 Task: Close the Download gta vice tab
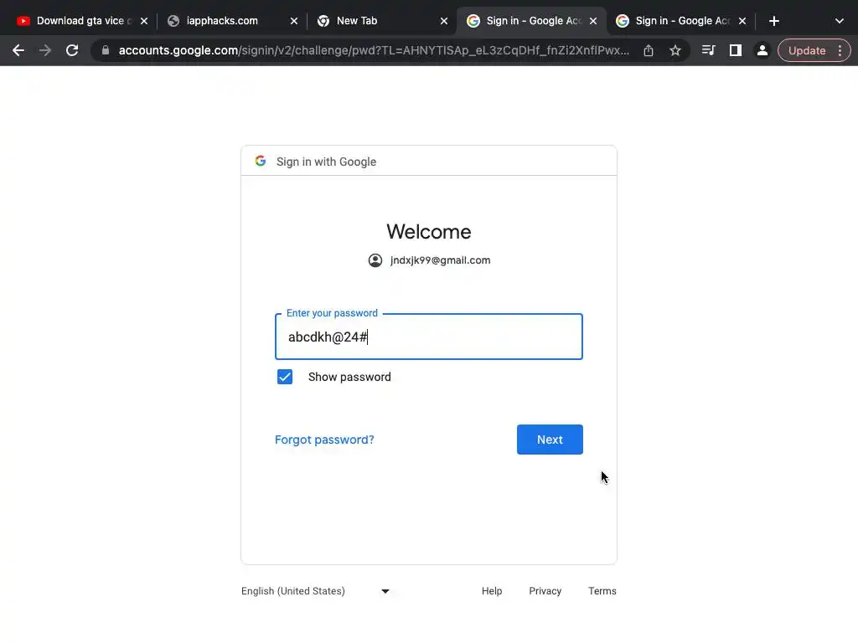tap(144, 21)
